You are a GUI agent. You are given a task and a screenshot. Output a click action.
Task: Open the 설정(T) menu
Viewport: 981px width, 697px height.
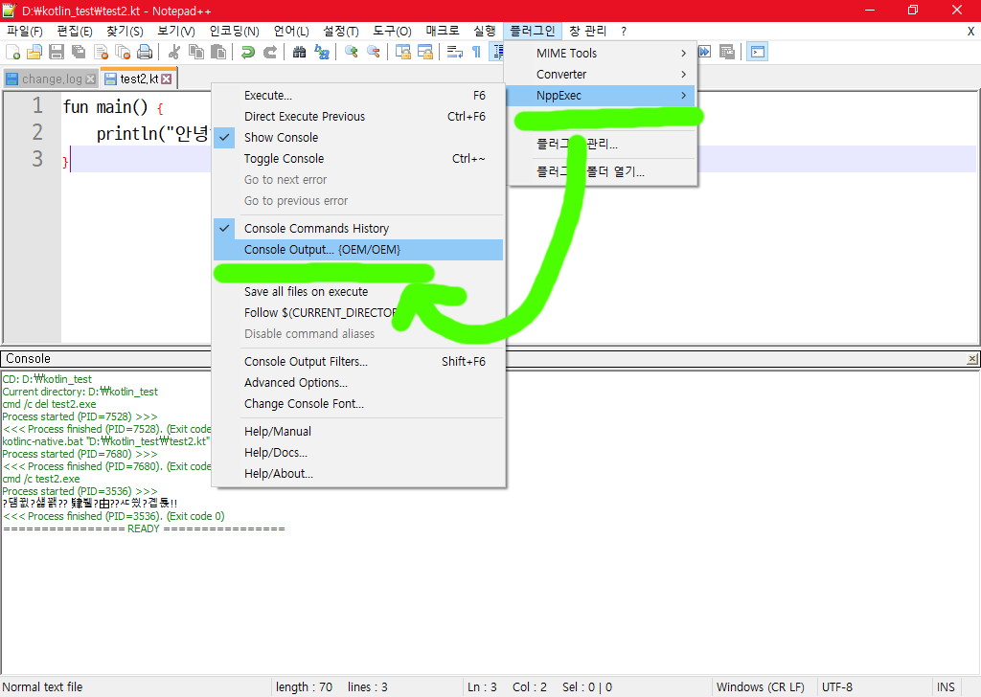341,31
